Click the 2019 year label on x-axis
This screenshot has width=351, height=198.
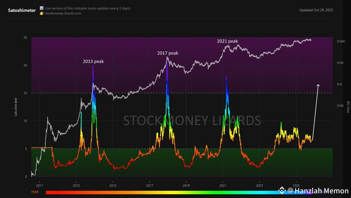coord(186,185)
